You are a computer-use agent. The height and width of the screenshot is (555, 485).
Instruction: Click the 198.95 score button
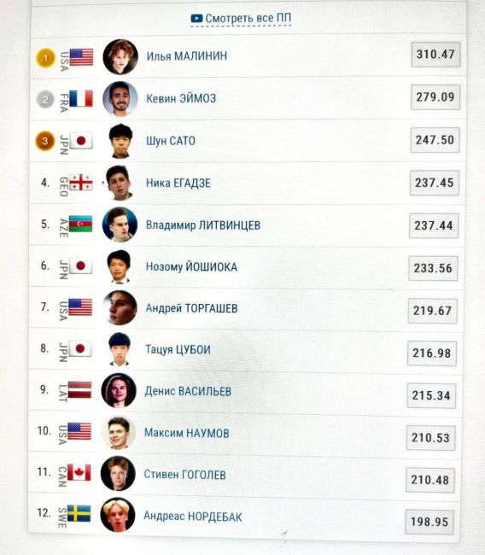(429, 522)
